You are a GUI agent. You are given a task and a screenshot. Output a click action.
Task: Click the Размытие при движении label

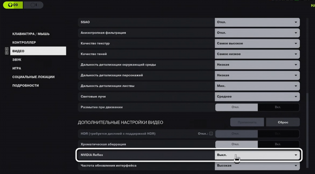[101, 107]
